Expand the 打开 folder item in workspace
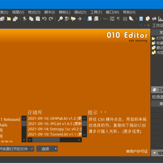Screen dimensions: 163x163 (157, 38)
